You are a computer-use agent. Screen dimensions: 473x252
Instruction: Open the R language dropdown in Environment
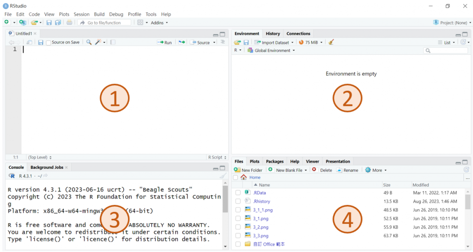[x=238, y=50]
